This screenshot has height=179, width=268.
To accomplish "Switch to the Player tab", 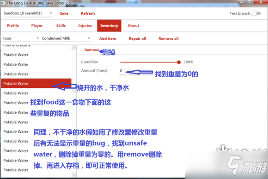I will [37, 25].
